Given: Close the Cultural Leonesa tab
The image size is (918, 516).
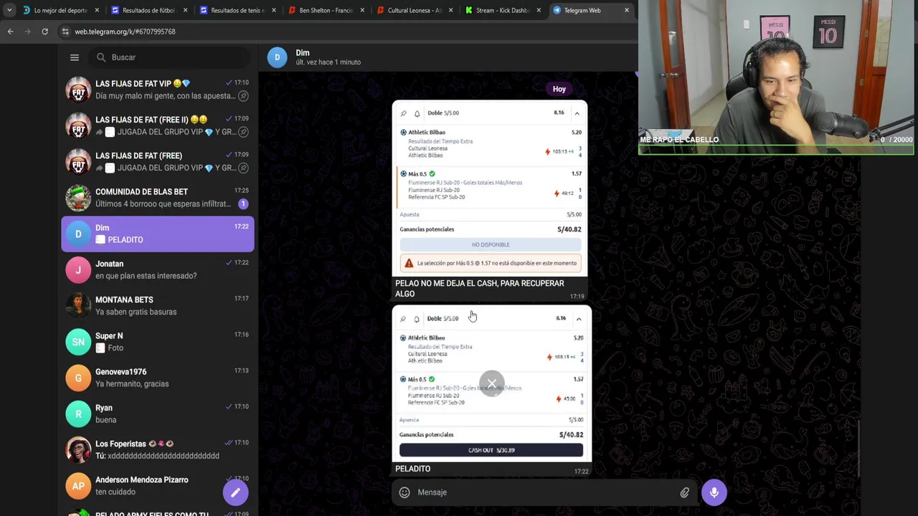Looking at the screenshot, I should coord(450,10).
